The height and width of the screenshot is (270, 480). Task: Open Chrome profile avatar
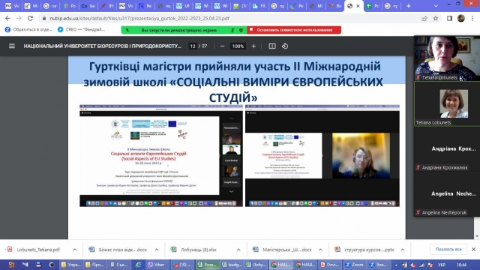pyautogui.click(x=461, y=18)
